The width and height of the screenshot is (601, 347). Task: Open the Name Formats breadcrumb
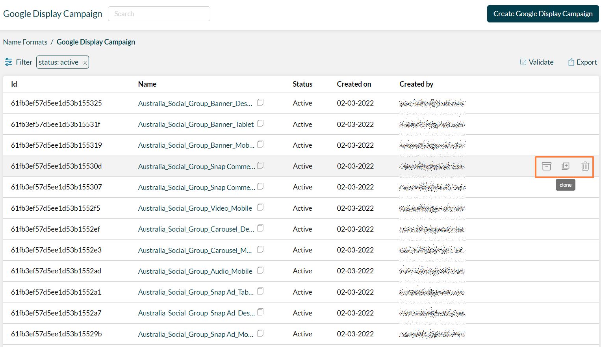[25, 42]
